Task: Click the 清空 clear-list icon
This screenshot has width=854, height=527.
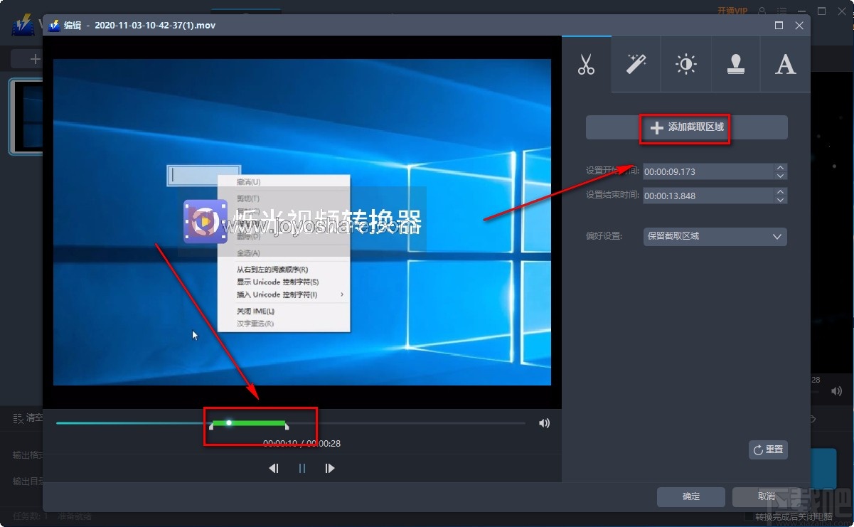Action: pyautogui.click(x=18, y=418)
